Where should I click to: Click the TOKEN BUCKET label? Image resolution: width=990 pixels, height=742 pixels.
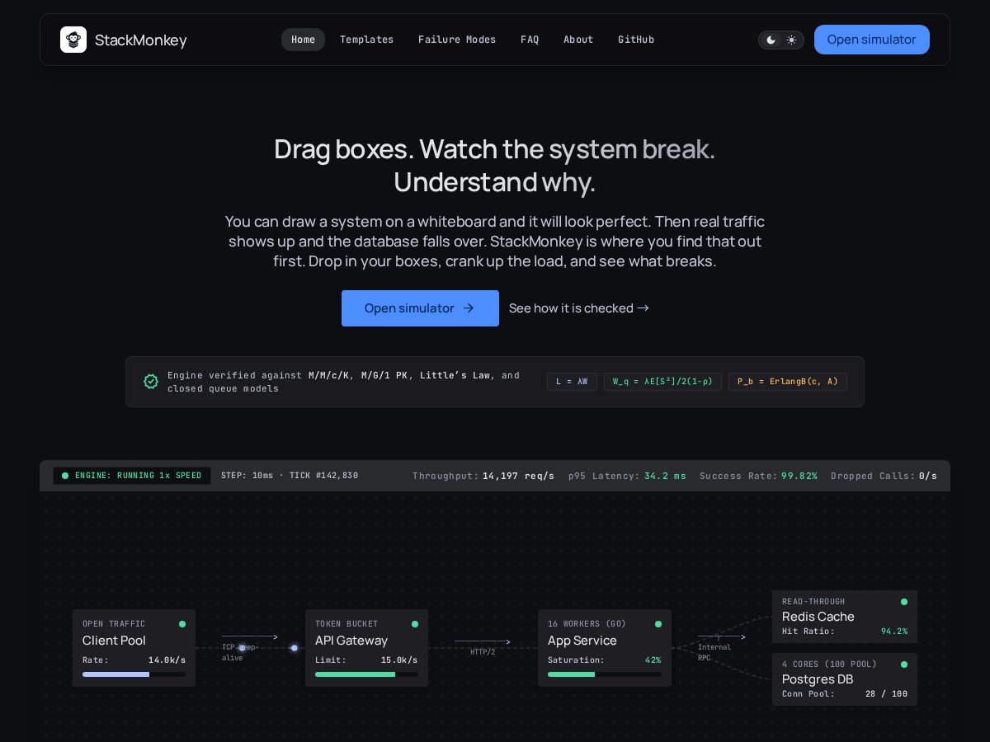pyautogui.click(x=346, y=624)
